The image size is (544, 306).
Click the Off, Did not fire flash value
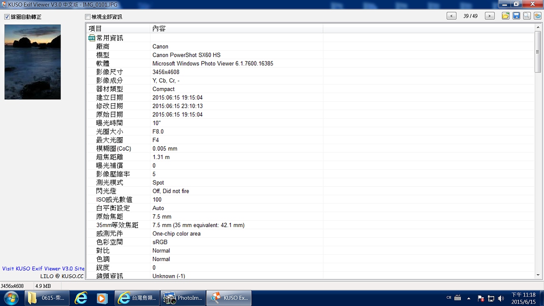tap(171, 191)
